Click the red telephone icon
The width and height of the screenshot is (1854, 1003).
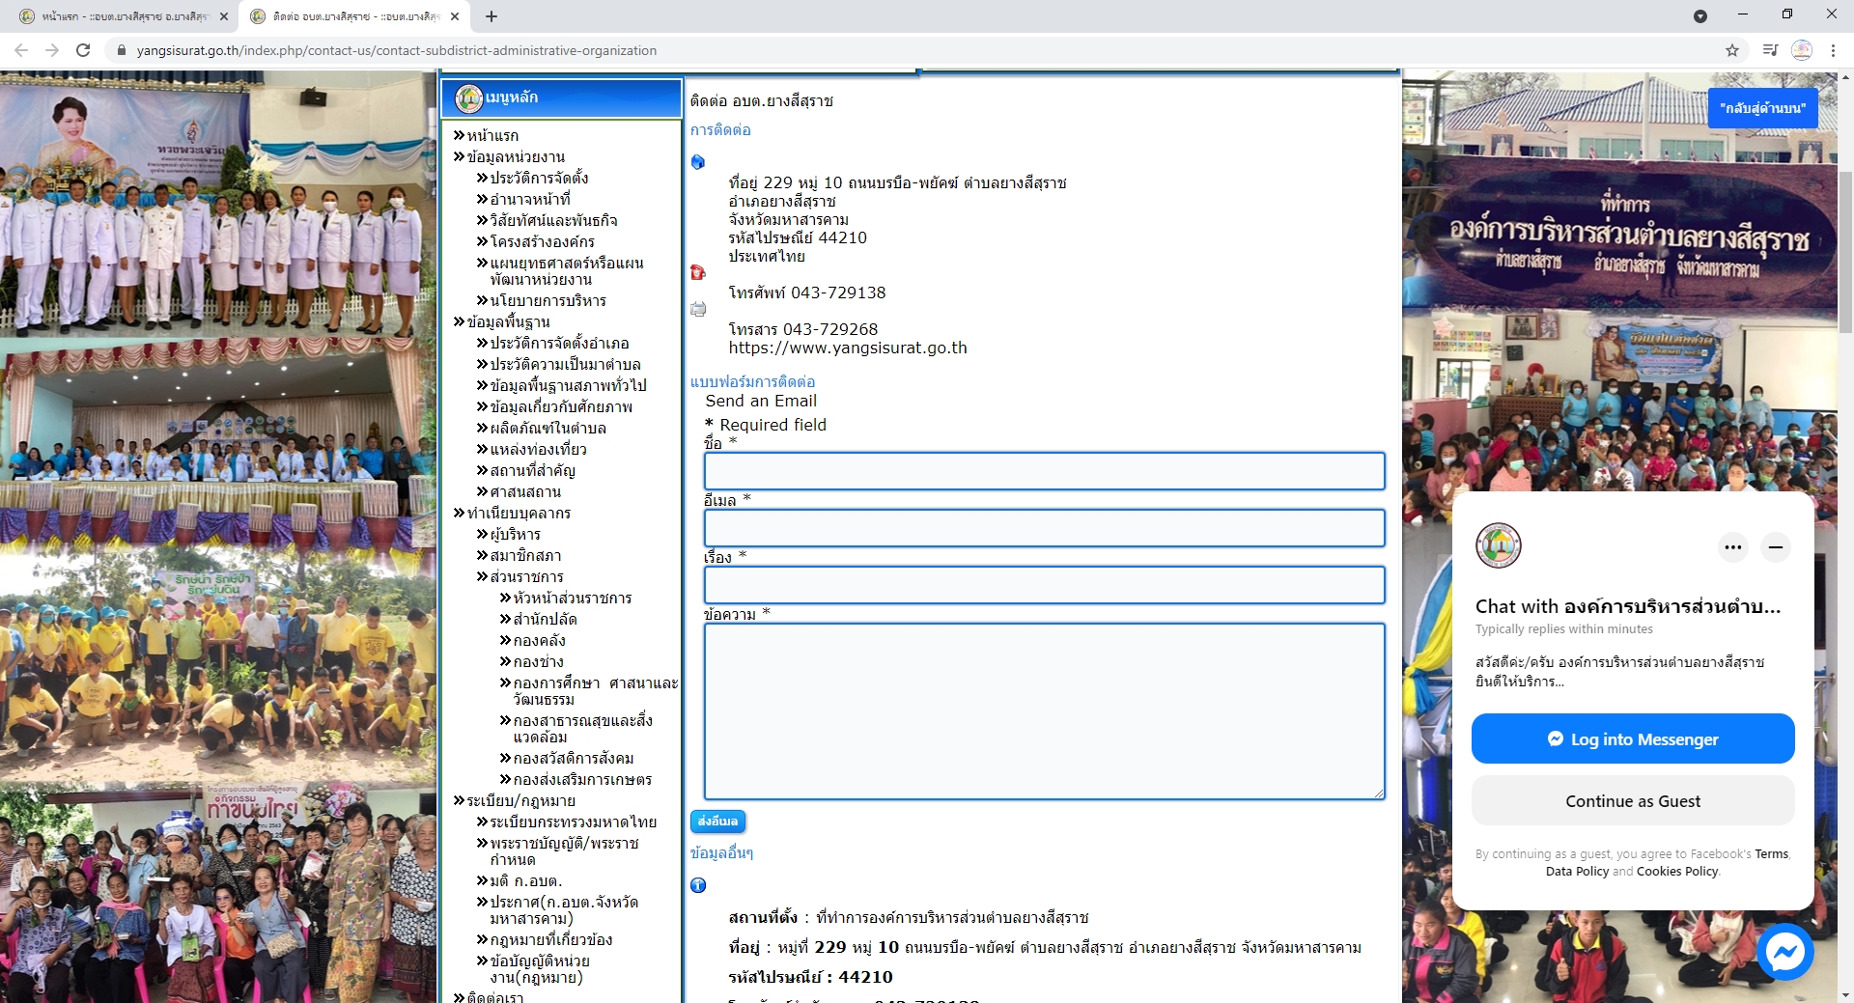coord(698,272)
